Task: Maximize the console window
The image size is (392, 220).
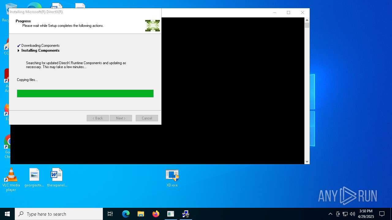Action: pos(288,13)
